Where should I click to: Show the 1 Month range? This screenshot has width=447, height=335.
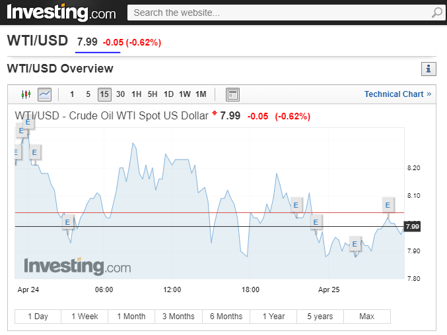pos(131,317)
